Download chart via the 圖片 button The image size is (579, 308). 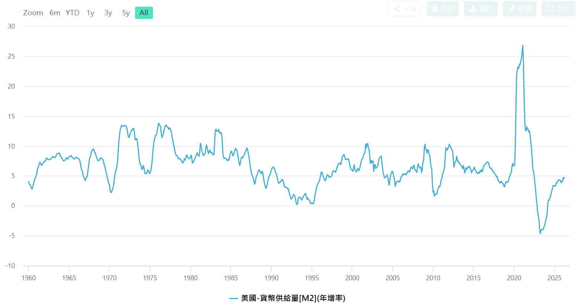point(481,9)
